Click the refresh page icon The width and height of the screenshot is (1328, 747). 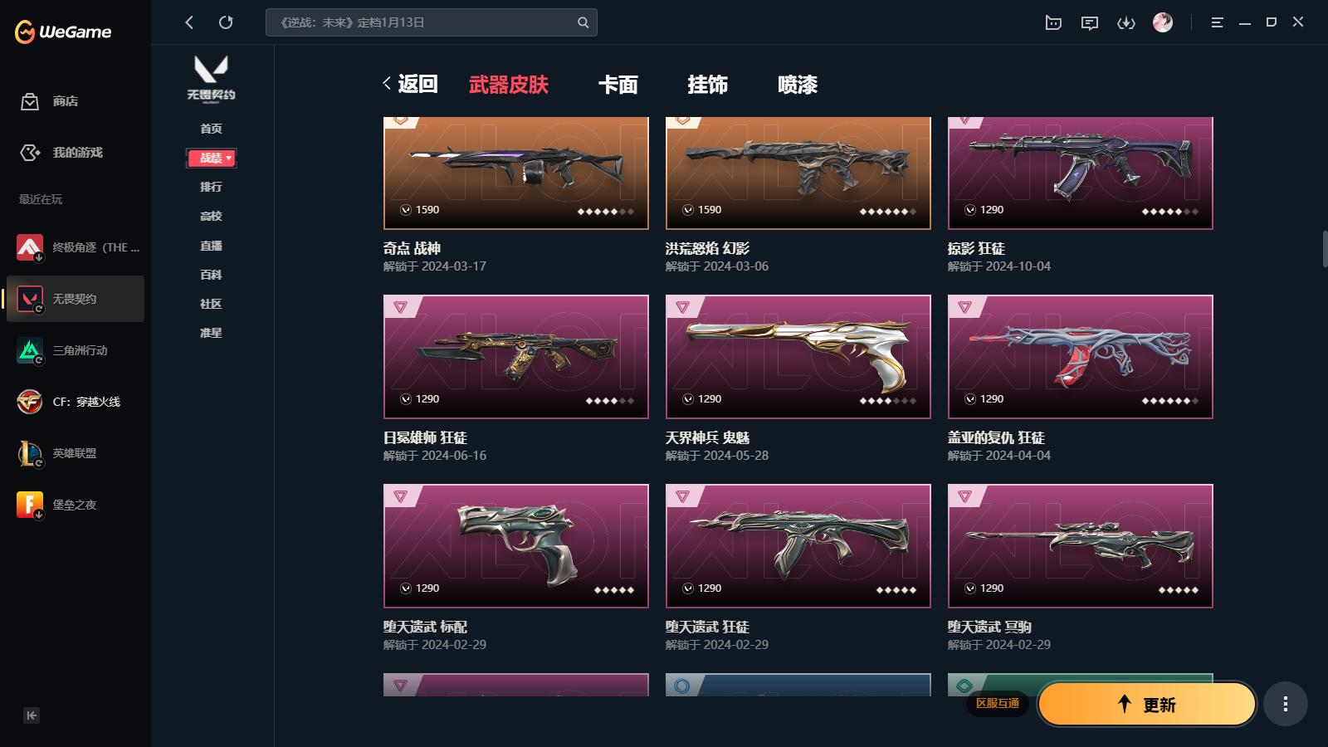(x=226, y=22)
